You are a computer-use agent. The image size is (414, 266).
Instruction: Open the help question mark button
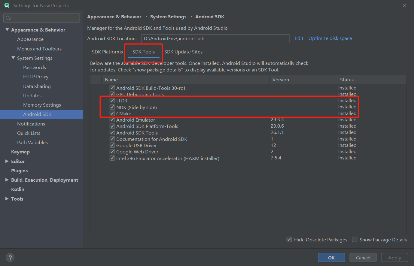10,258
